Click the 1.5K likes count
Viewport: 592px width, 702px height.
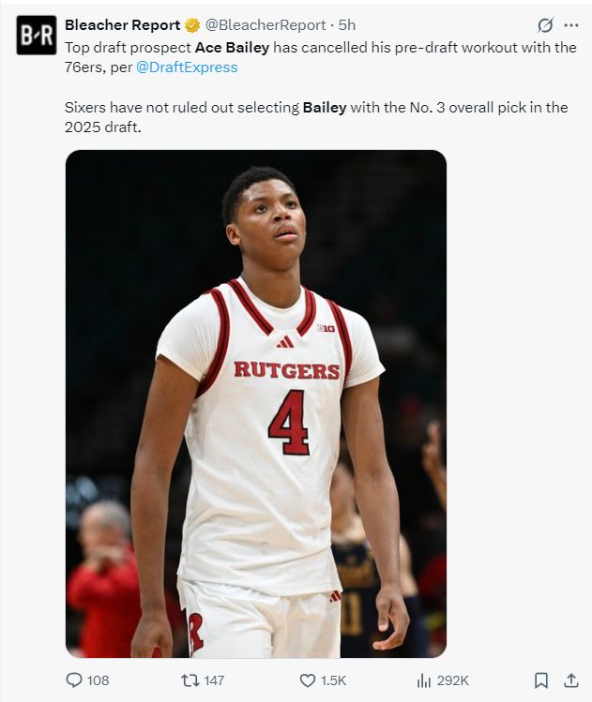pyautogui.click(x=333, y=680)
